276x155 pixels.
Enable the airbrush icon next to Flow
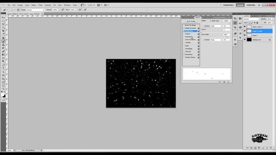(80, 10)
